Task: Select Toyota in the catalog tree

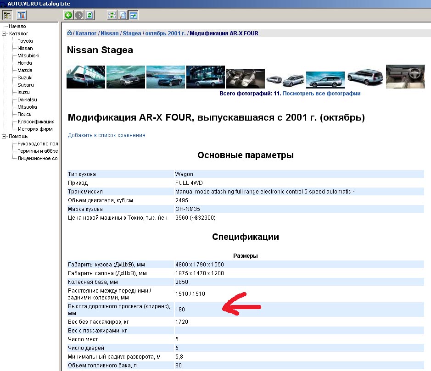Action: pos(25,41)
